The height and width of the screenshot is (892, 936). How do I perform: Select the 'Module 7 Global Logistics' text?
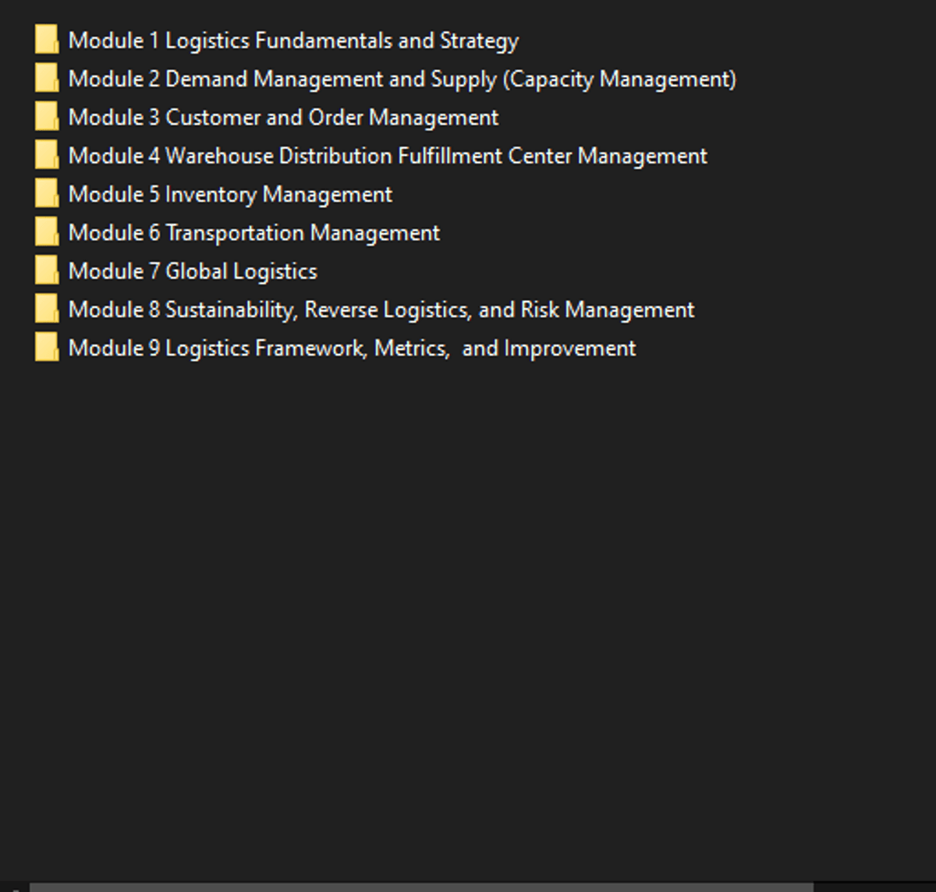coord(193,271)
